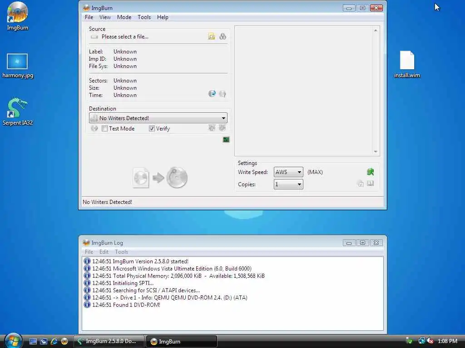
Task: Click the large Write image to disc button
Action: [x=160, y=178]
